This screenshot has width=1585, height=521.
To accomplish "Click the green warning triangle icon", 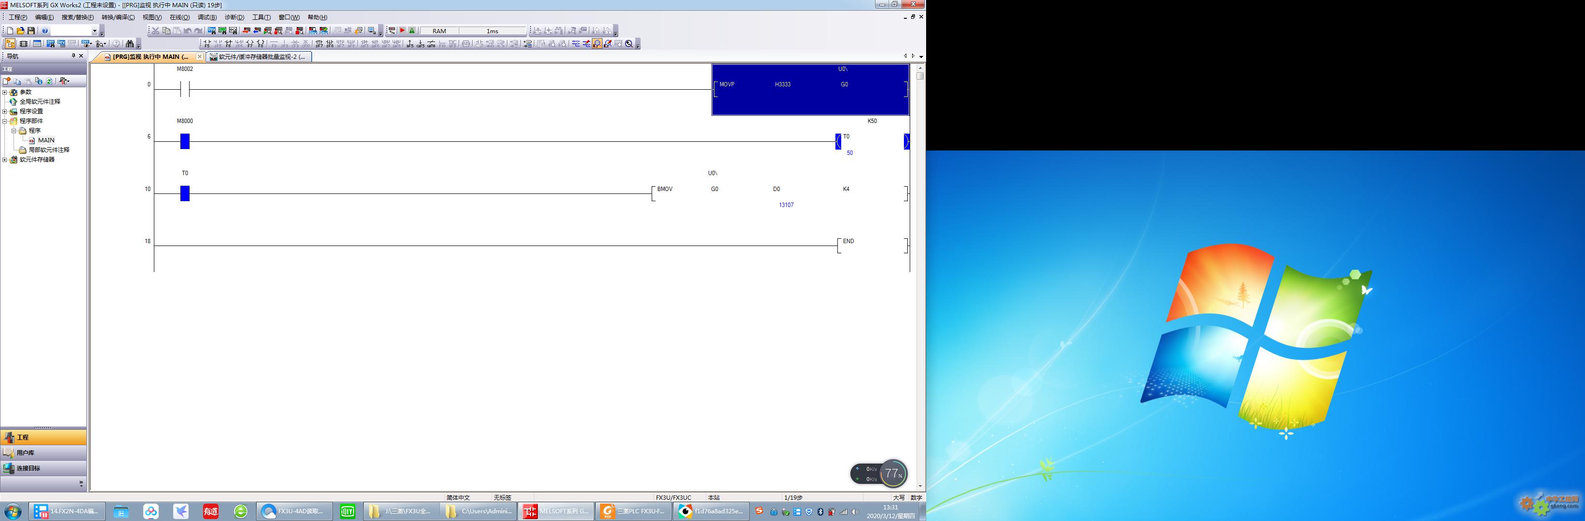I will tap(412, 30).
